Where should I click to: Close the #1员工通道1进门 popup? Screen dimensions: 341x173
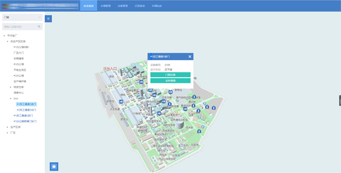(190, 57)
